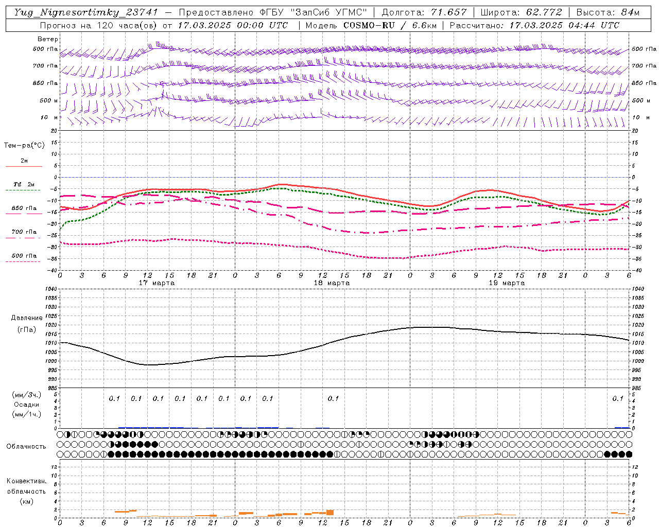Click the 'Долгота: 71.657' field

[x=424, y=12]
